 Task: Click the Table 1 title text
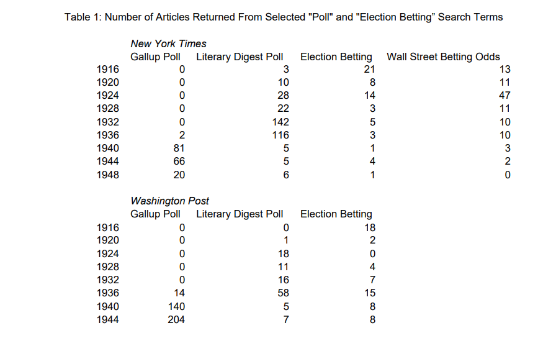(x=284, y=17)
